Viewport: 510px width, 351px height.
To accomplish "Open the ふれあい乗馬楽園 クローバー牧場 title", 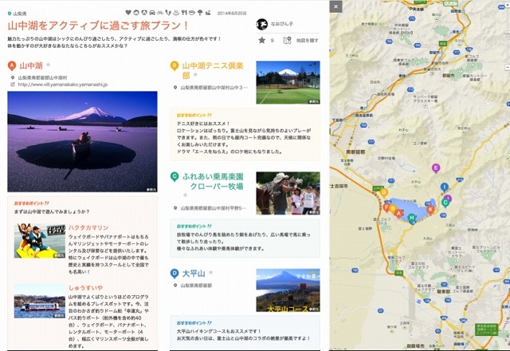I will point(213,182).
